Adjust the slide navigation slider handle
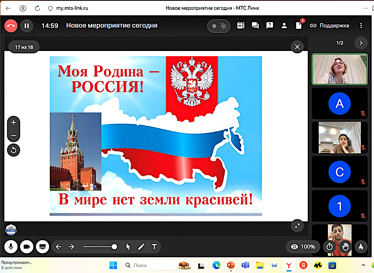 click(114, 247)
